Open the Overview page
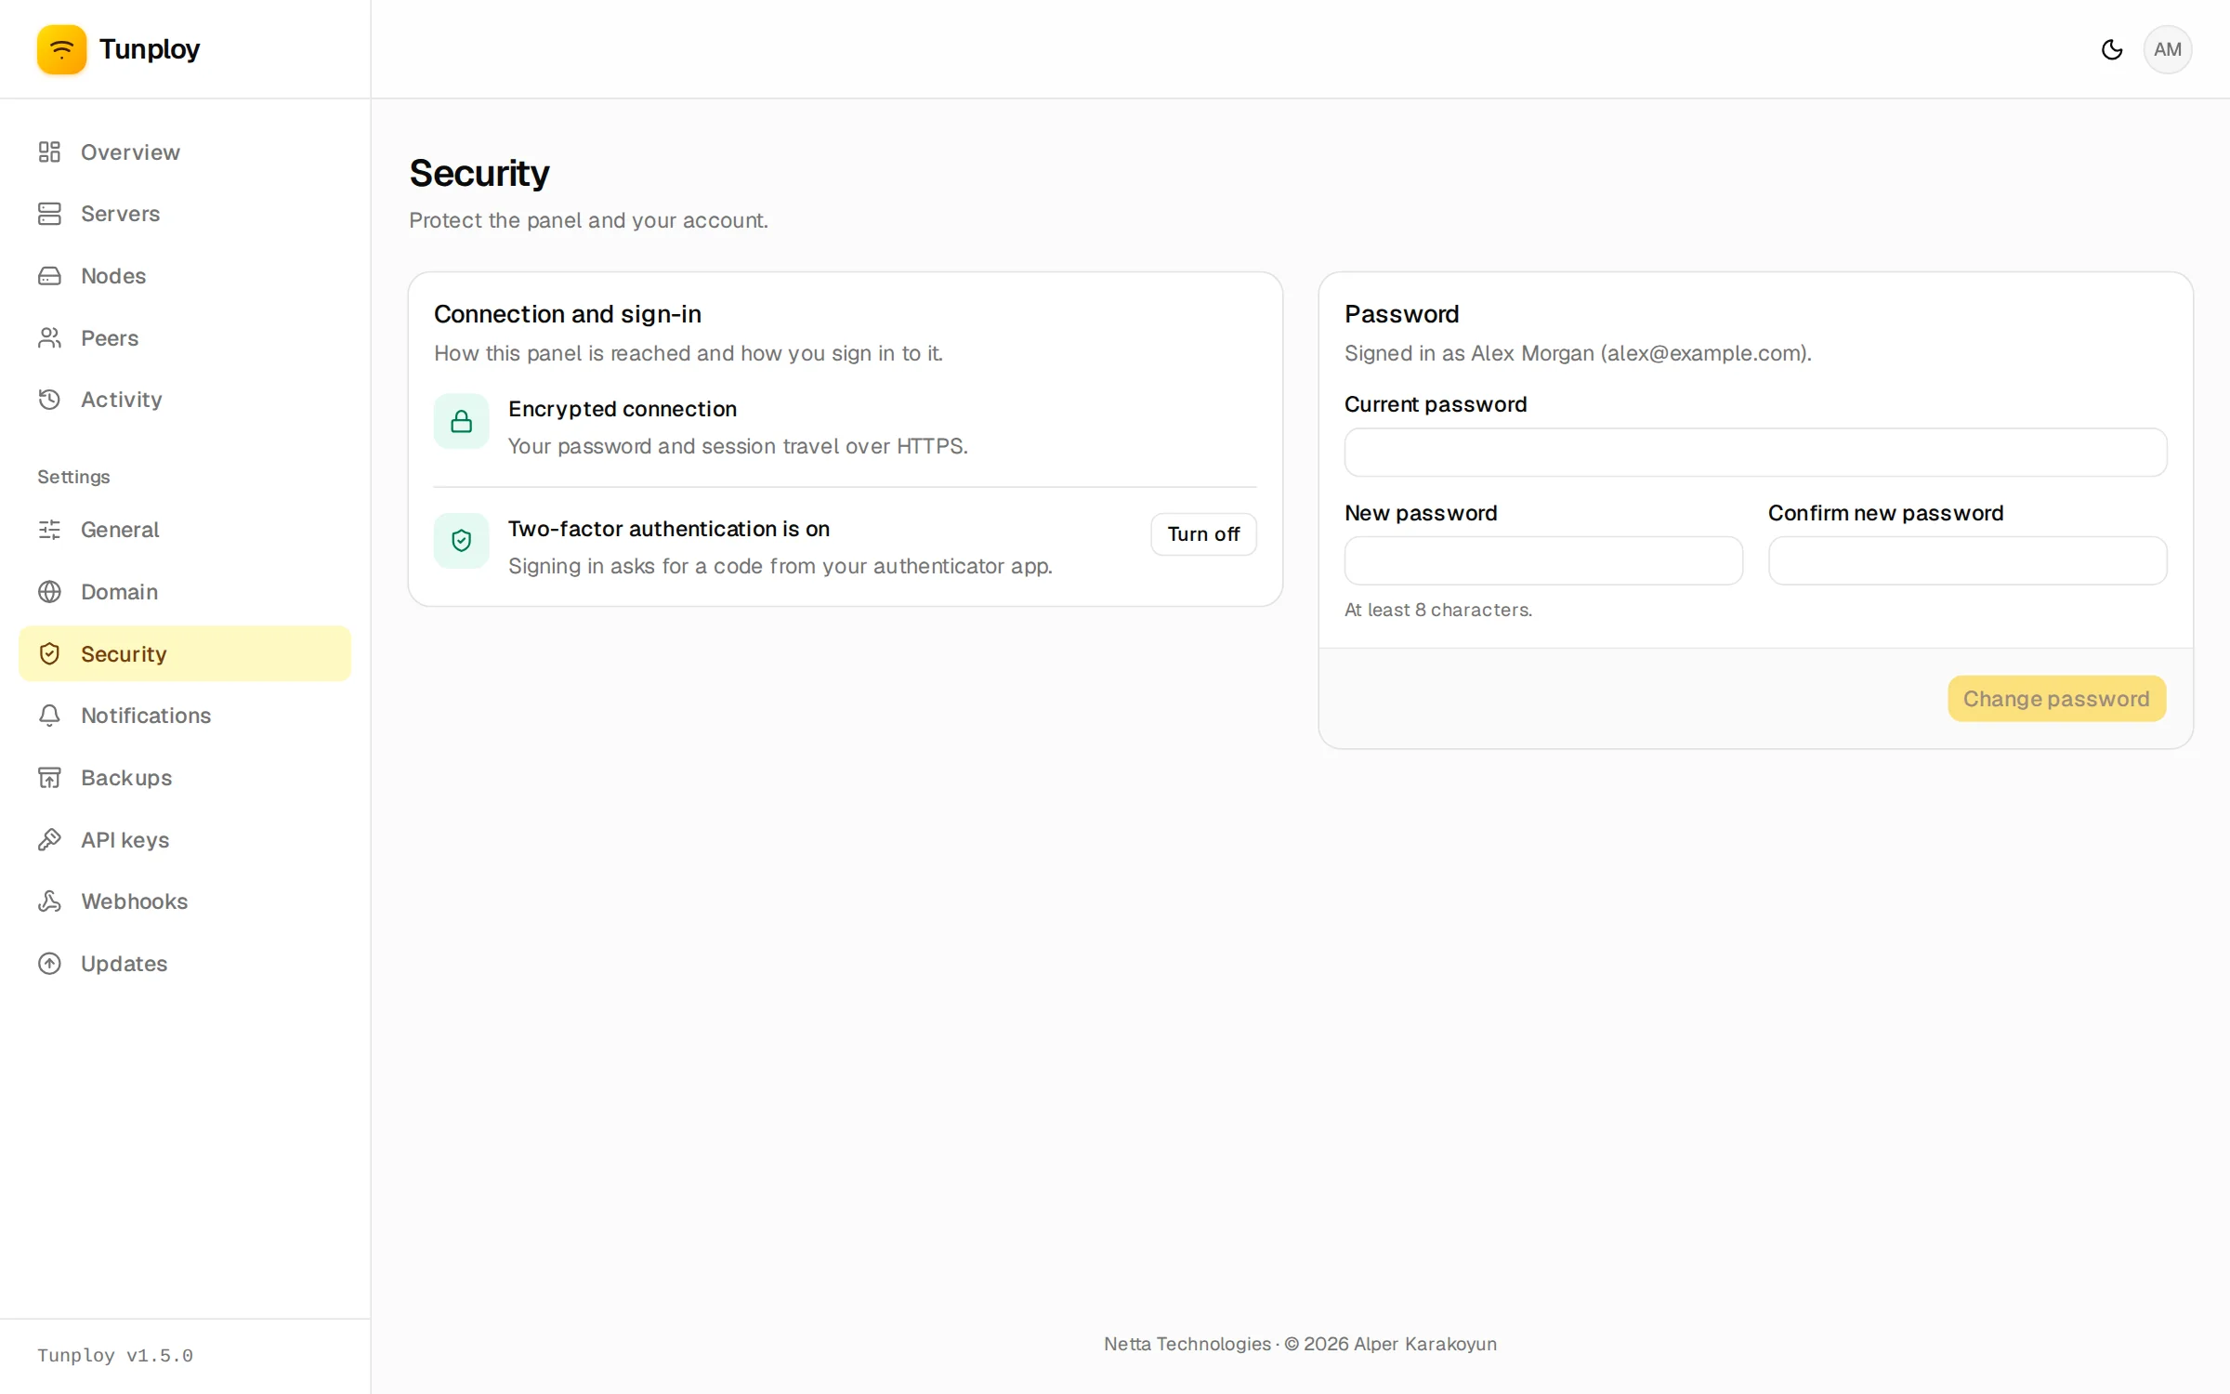Image resolution: width=2230 pixels, height=1394 pixels. tap(185, 151)
